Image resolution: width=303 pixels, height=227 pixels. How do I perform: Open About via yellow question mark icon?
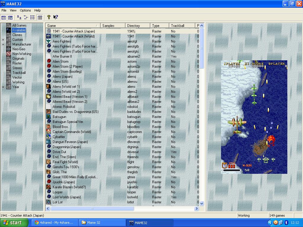coord(49,17)
